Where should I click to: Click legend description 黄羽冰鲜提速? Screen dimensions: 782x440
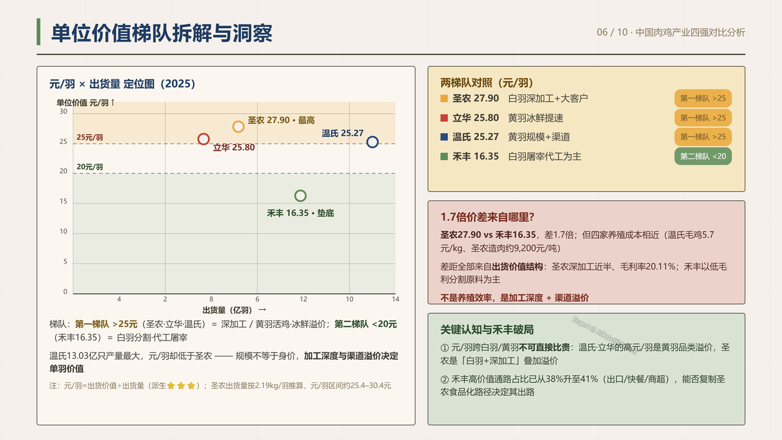[x=536, y=118]
